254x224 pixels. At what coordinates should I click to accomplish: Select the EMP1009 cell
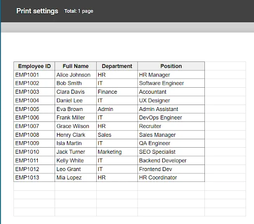coord(34,143)
